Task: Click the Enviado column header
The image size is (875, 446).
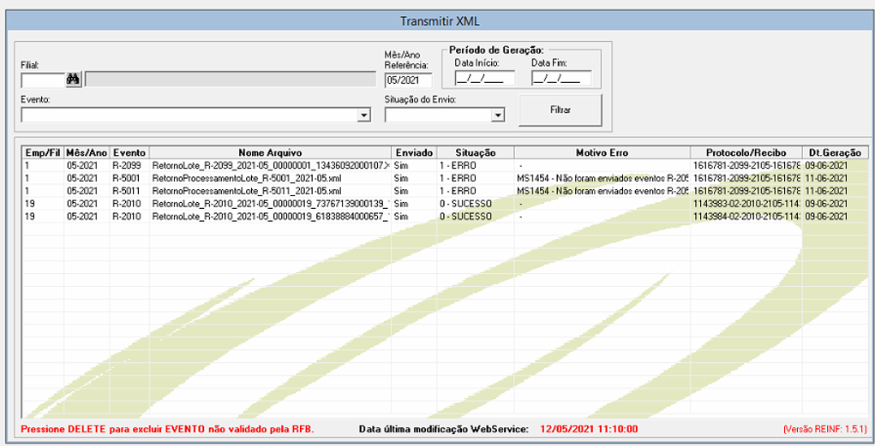Action: [x=414, y=152]
